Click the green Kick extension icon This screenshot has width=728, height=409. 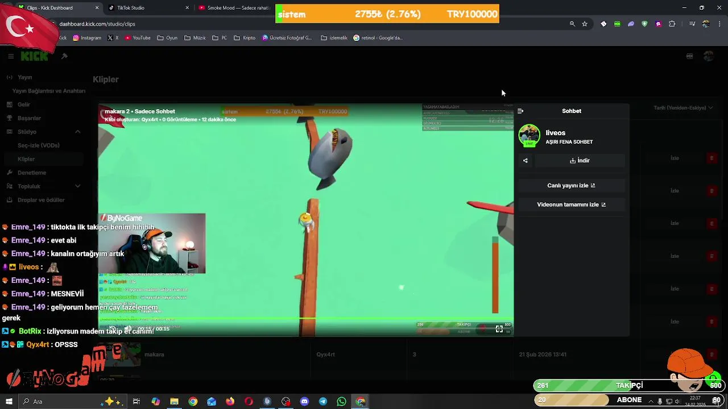pos(617,24)
